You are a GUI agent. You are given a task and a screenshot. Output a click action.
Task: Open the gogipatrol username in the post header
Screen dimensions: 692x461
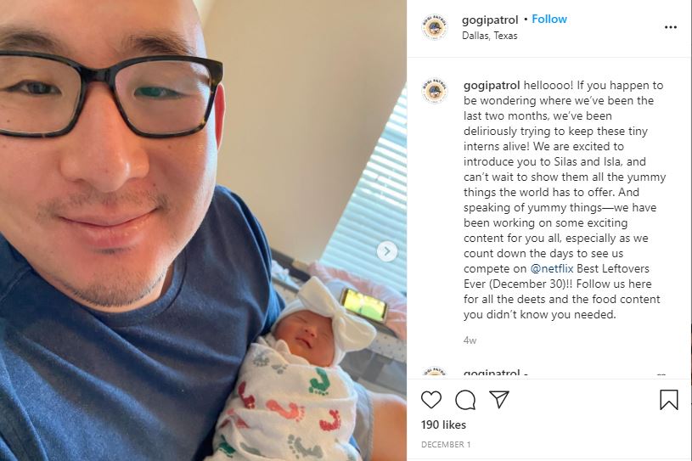(490, 20)
